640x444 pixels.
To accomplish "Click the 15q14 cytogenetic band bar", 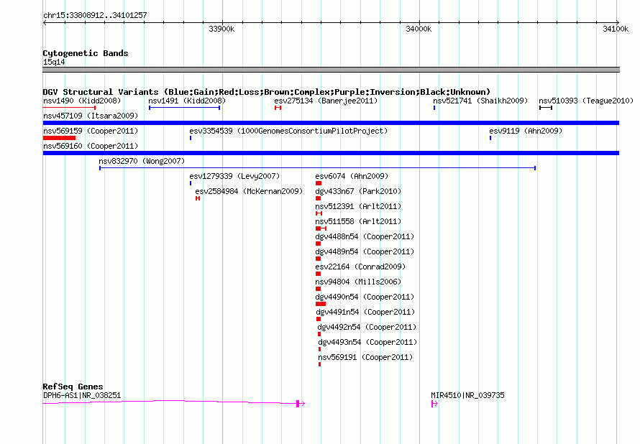I will coord(331,70).
